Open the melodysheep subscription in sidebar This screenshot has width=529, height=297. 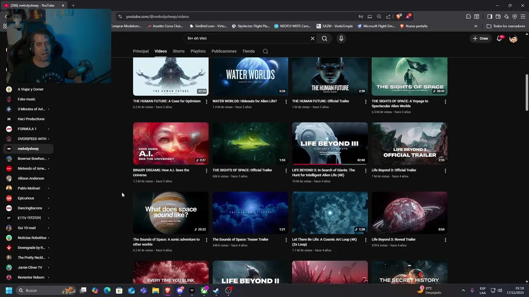[28, 148]
